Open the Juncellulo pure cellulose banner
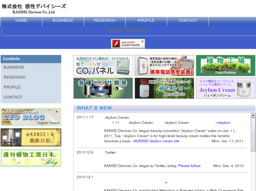The image size is (256, 191). (x=164, y=88)
